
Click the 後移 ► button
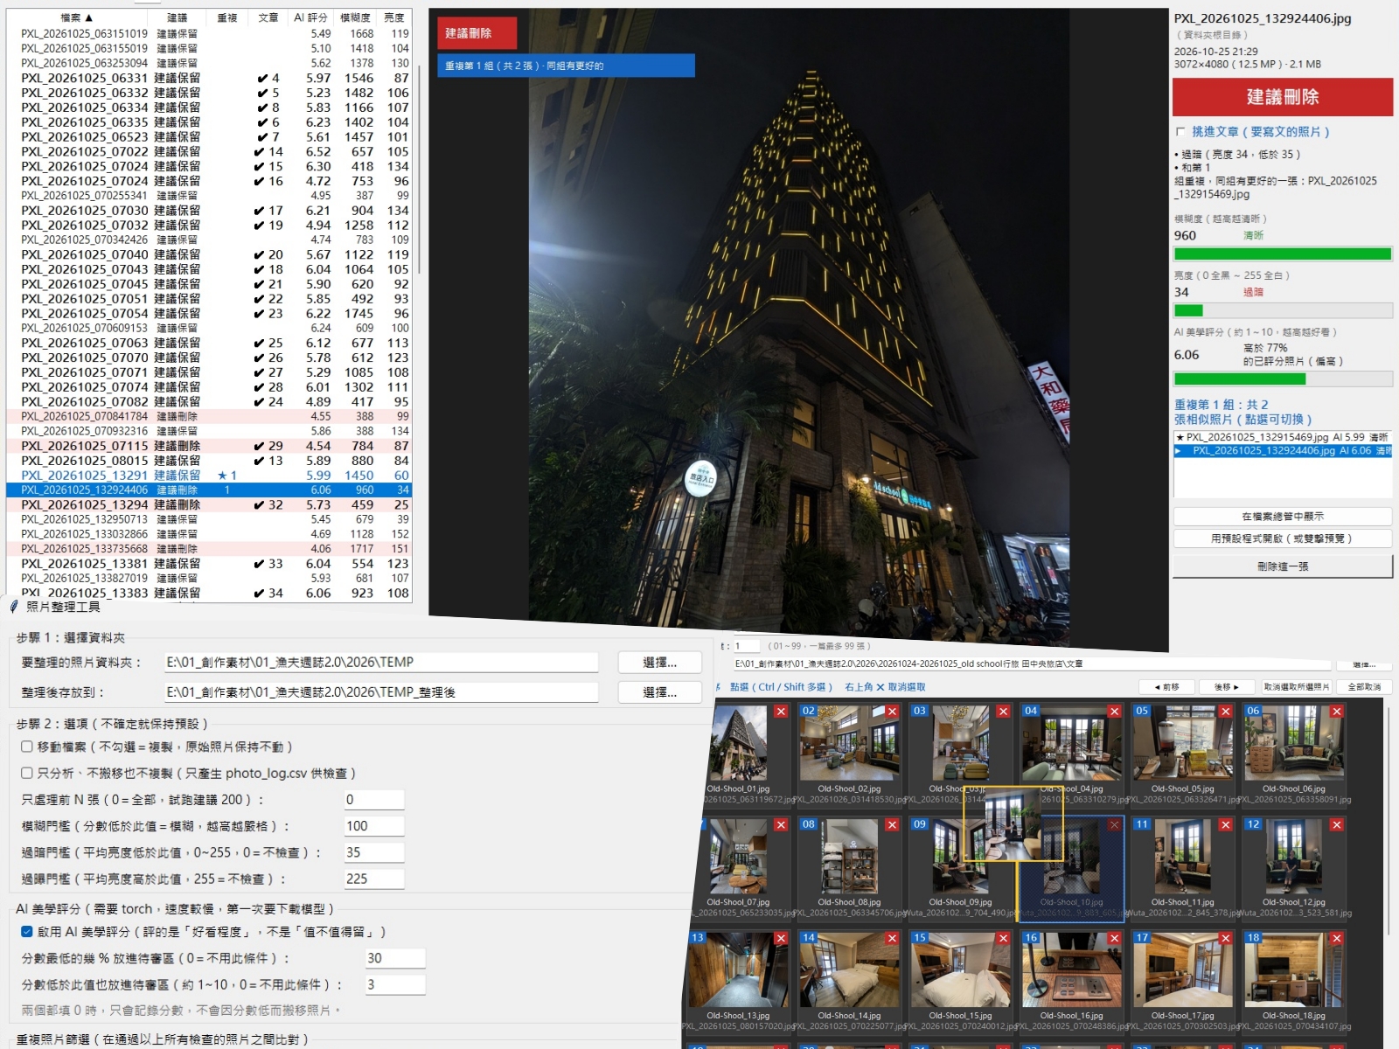(x=1227, y=687)
